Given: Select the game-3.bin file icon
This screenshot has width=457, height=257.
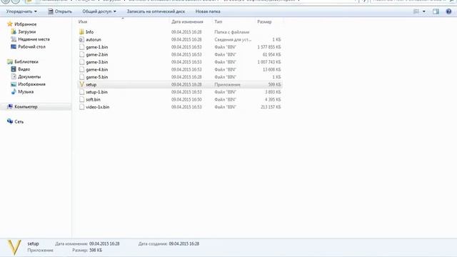Looking at the screenshot, I should (x=81, y=62).
